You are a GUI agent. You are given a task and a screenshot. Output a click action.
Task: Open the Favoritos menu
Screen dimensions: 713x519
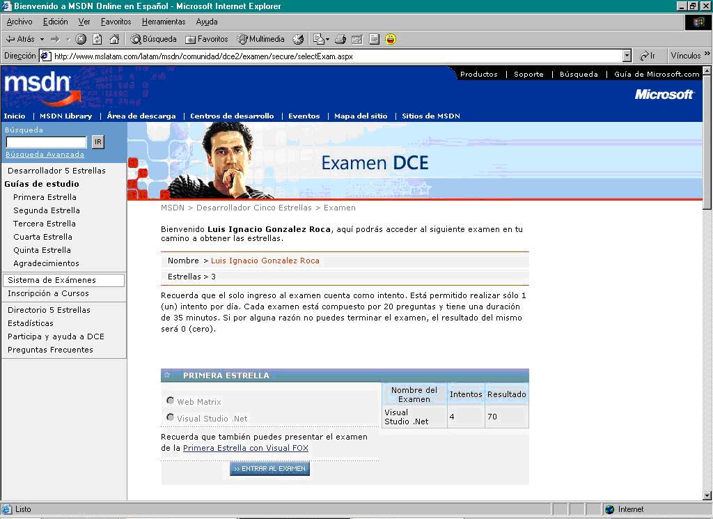[x=116, y=22]
